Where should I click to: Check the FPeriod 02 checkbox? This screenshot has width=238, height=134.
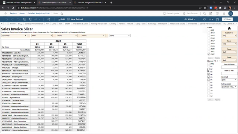click(x=209, y=69)
